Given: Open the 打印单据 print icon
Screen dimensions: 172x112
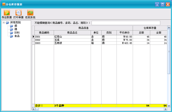Looking at the screenshot, I should [x=19, y=13].
